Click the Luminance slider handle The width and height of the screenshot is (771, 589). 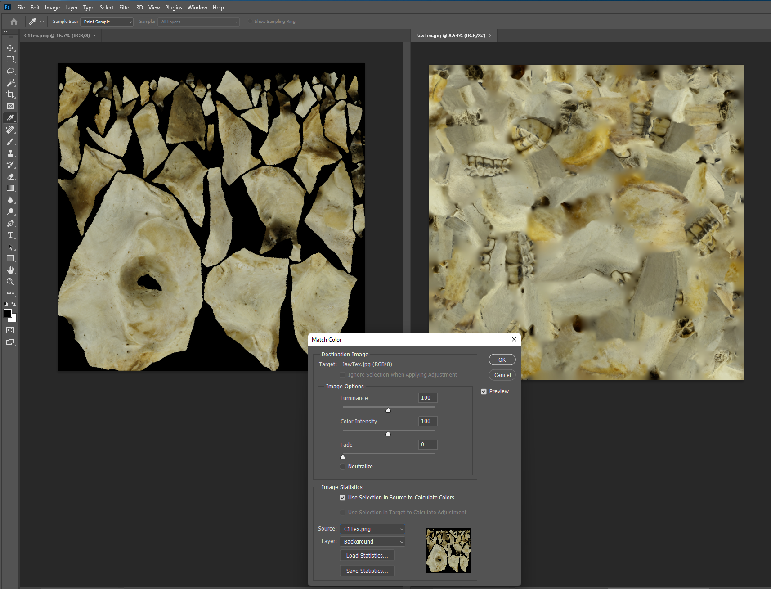(x=388, y=410)
